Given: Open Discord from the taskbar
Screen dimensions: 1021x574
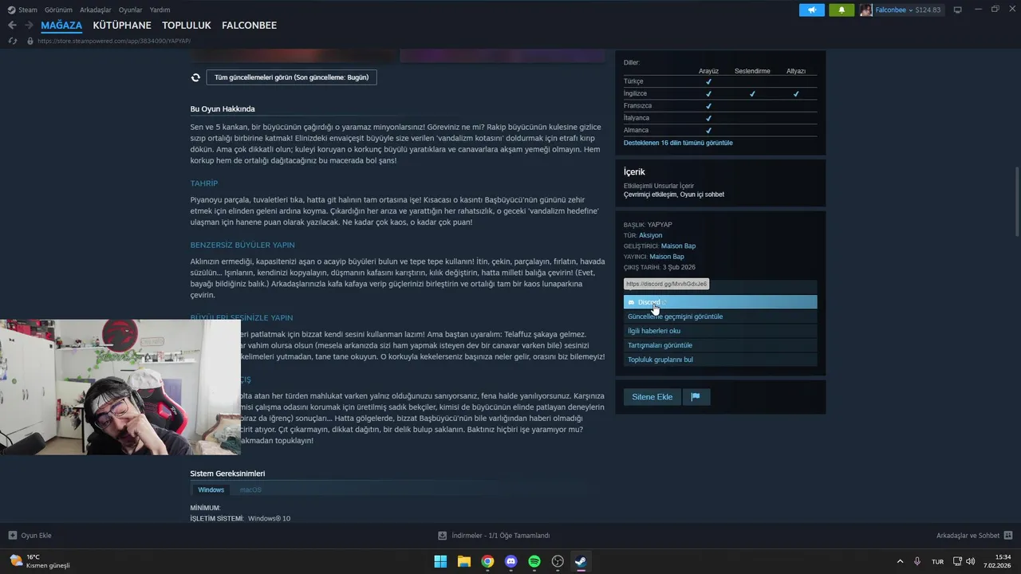Looking at the screenshot, I should pyautogui.click(x=511, y=561).
